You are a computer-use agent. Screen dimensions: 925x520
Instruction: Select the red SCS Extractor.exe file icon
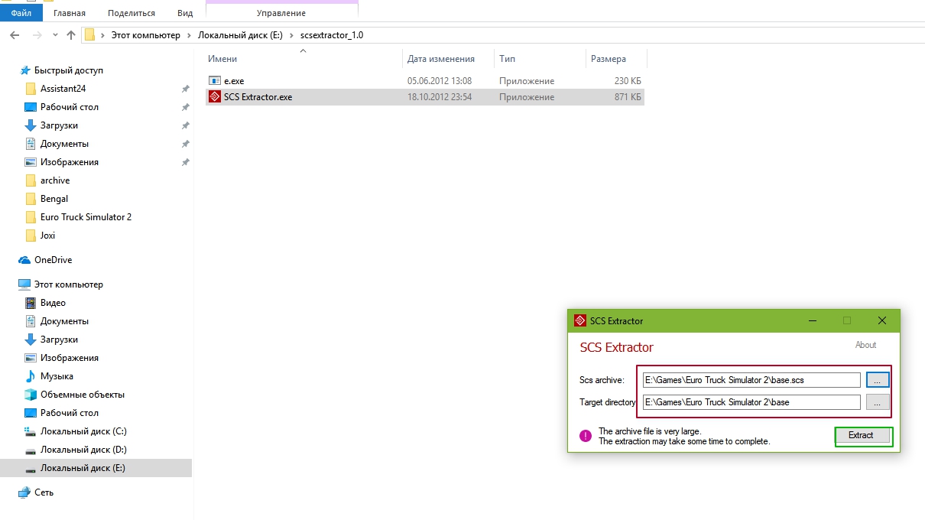click(x=214, y=97)
